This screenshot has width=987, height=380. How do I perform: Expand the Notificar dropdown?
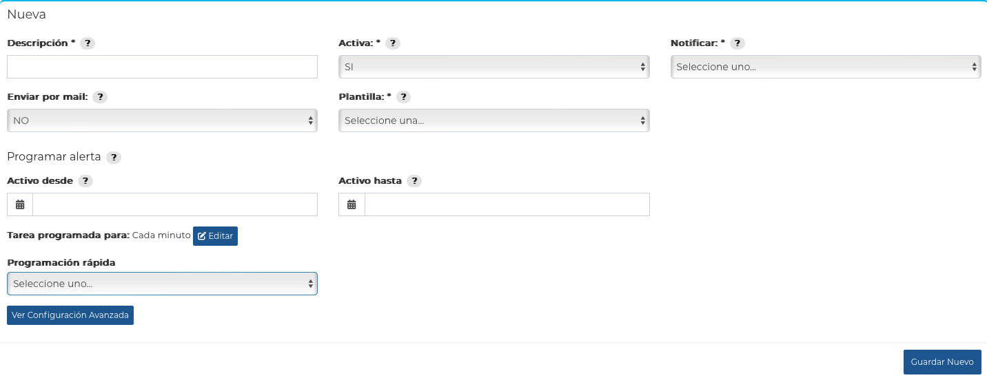[826, 67]
